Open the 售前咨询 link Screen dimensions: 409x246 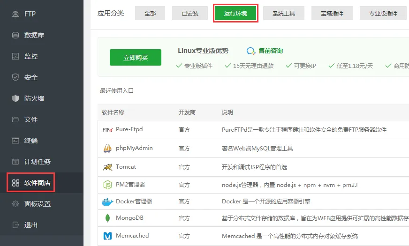click(271, 51)
